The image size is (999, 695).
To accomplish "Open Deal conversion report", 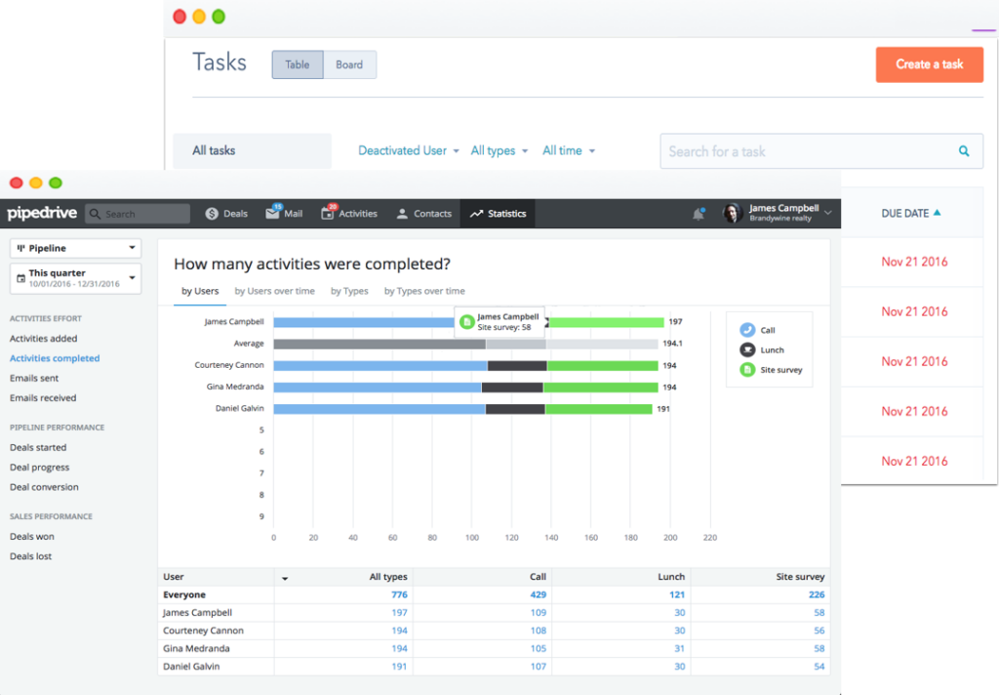I will point(44,486).
